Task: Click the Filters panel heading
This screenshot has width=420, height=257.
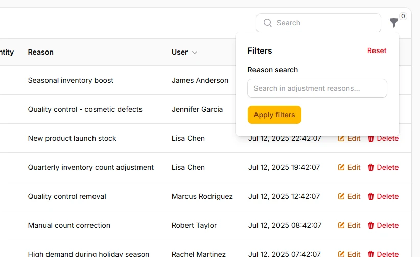Action: (260, 51)
